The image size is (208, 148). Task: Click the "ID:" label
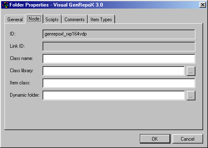[13, 34]
